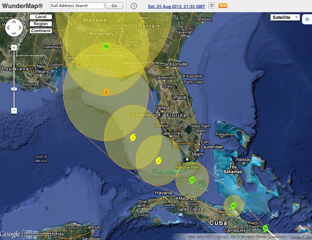Switch to Continent zoom level
This screenshot has width=312, height=240.
coord(41,31)
